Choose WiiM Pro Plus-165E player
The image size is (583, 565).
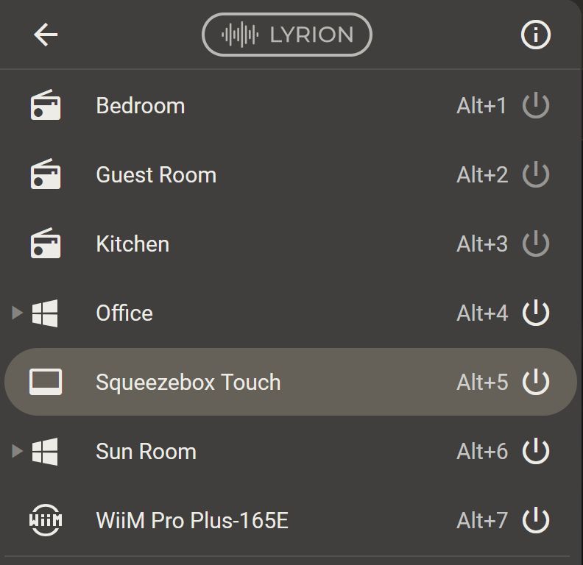coord(192,521)
